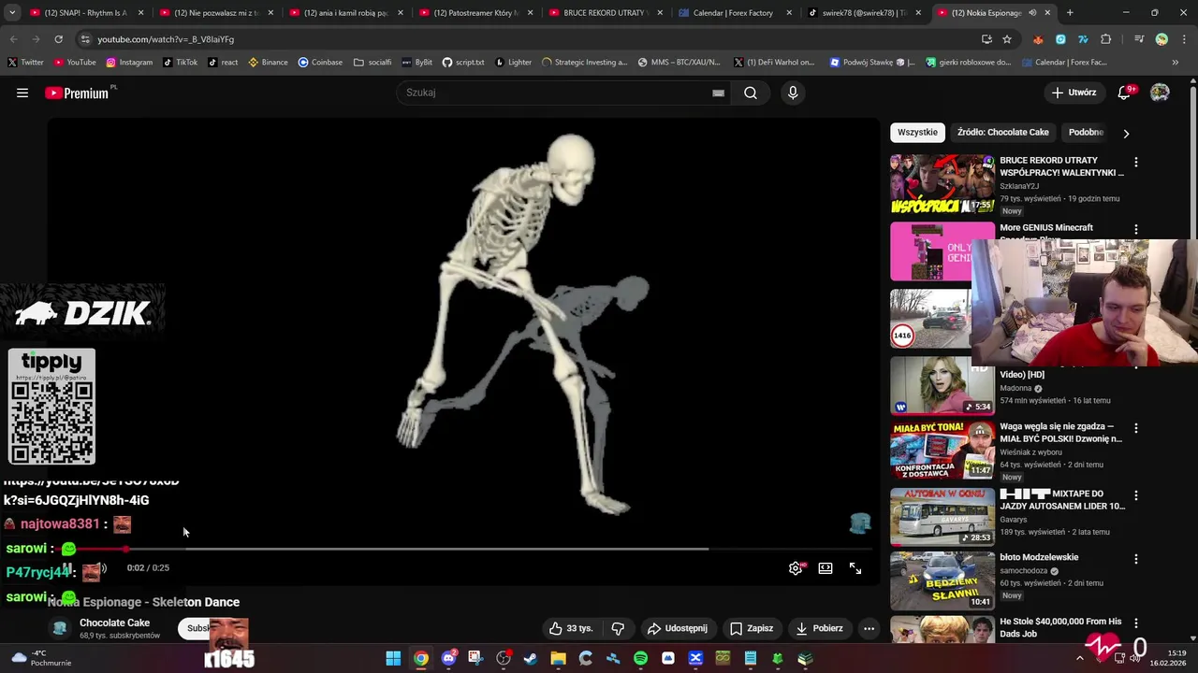Image resolution: width=1198 pixels, height=673 pixels.
Task: Select the Podobne filter chip
Action: pyautogui.click(x=1085, y=132)
